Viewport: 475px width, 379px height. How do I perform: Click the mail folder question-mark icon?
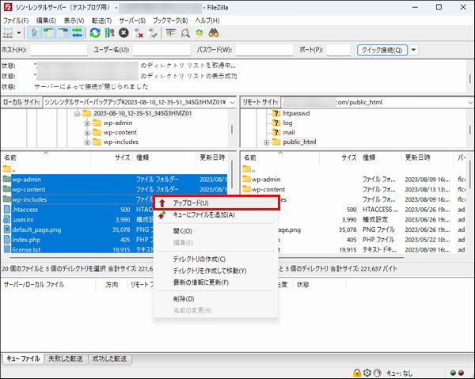coord(275,132)
